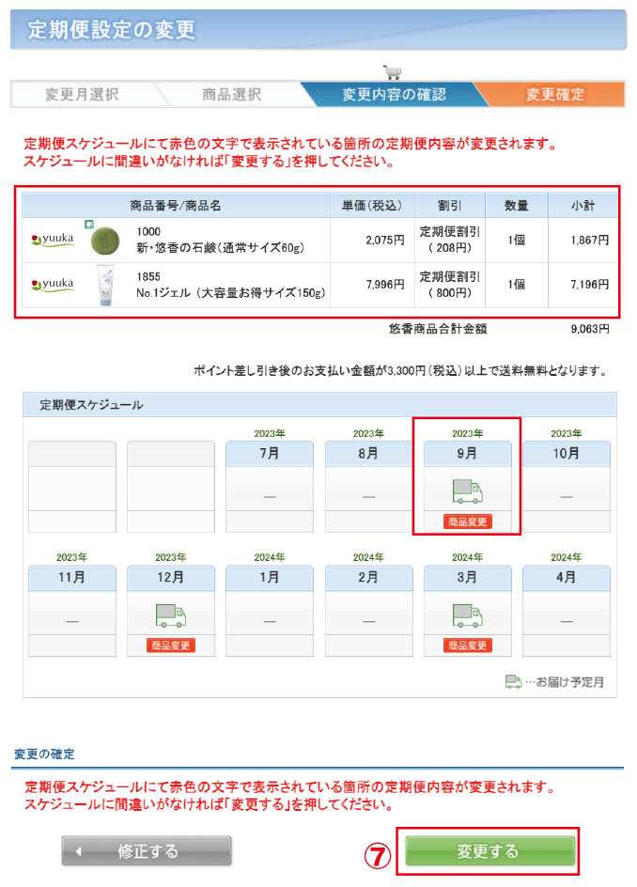637x887 pixels.
Task: Click the green 変更する button
Action: [489, 850]
